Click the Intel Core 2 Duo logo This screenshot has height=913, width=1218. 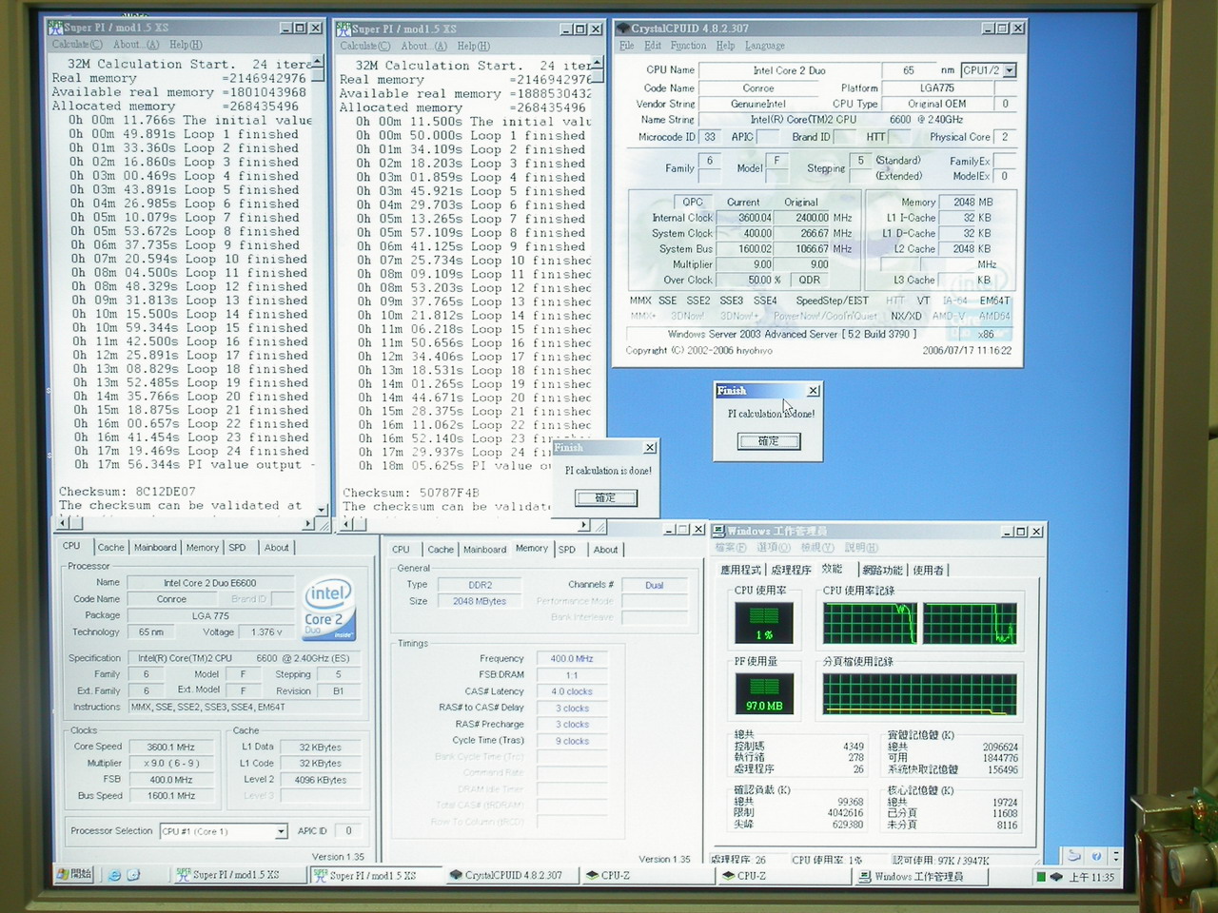[329, 607]
